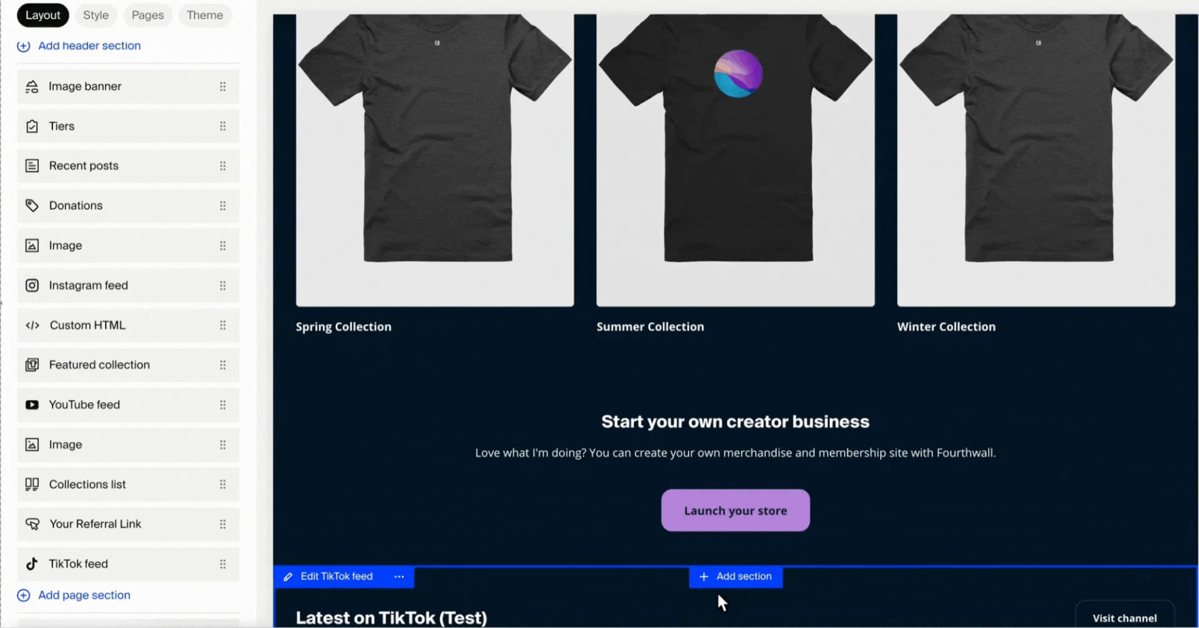Screen dimensions: 1199x628
Task: Click the Image banner section icon
Action: (32, 87)
